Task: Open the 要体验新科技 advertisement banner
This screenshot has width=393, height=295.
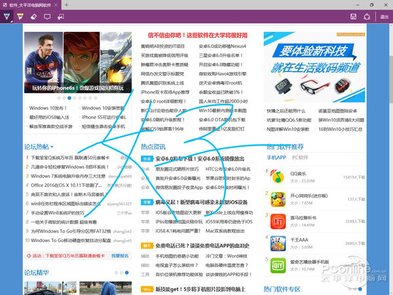Action: [x=314, y=67]
